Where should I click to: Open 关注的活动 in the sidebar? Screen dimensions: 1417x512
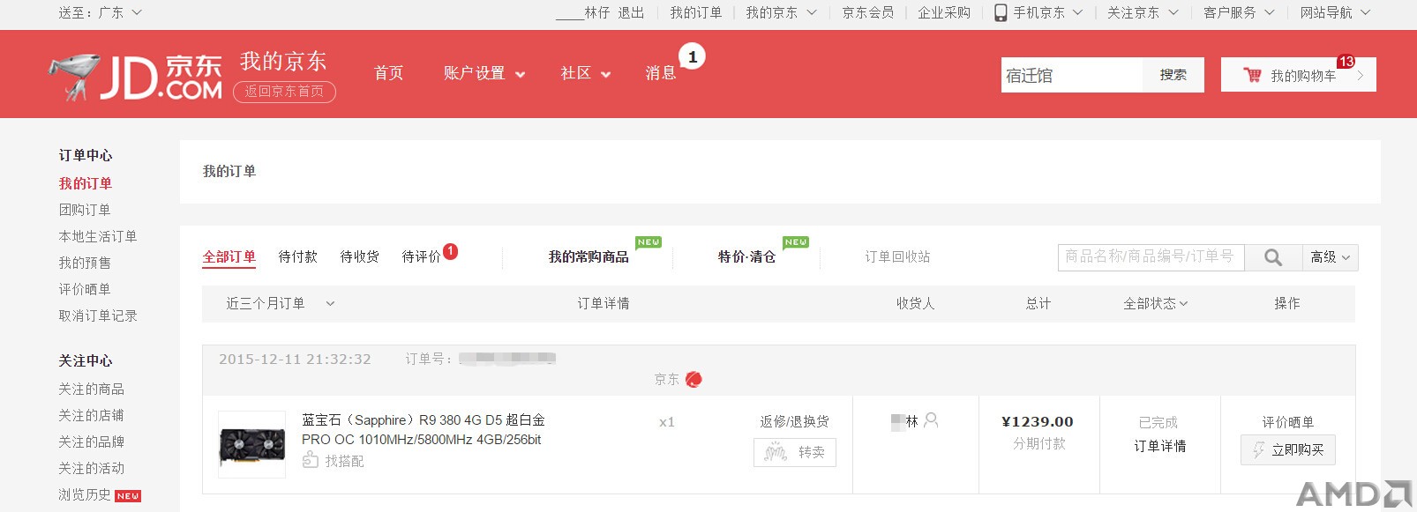coord(92,468)
